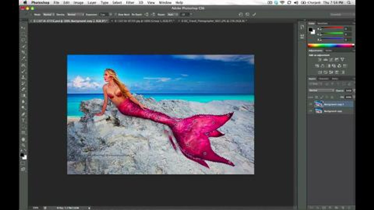Open the Puppet Warp Mode dropdown
This screenshot has height=210, width=374.
48,14
